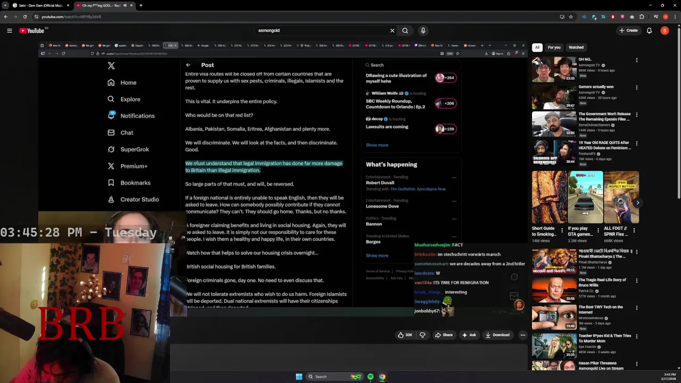
Task: Close the Salvi - Dam Dam tab
Action: point(68,5)
